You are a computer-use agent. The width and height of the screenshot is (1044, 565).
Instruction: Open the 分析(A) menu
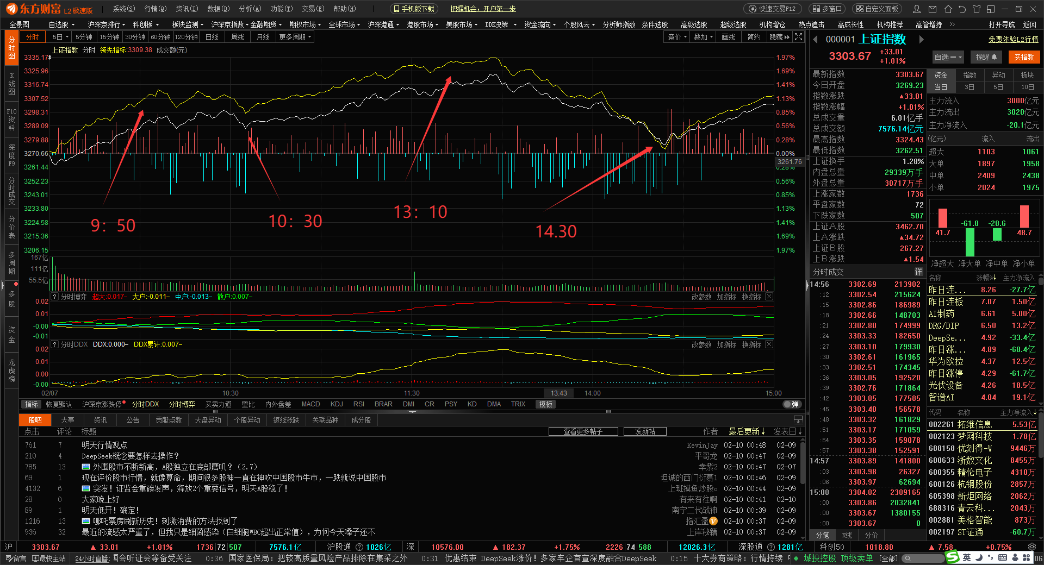click(250, 9)
